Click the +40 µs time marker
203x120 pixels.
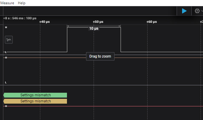[x=45, y=22]
